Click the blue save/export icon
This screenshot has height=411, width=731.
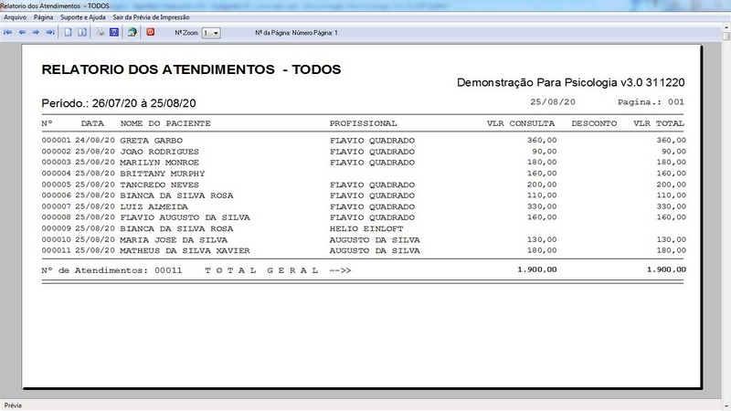click(x=114, y=33)
